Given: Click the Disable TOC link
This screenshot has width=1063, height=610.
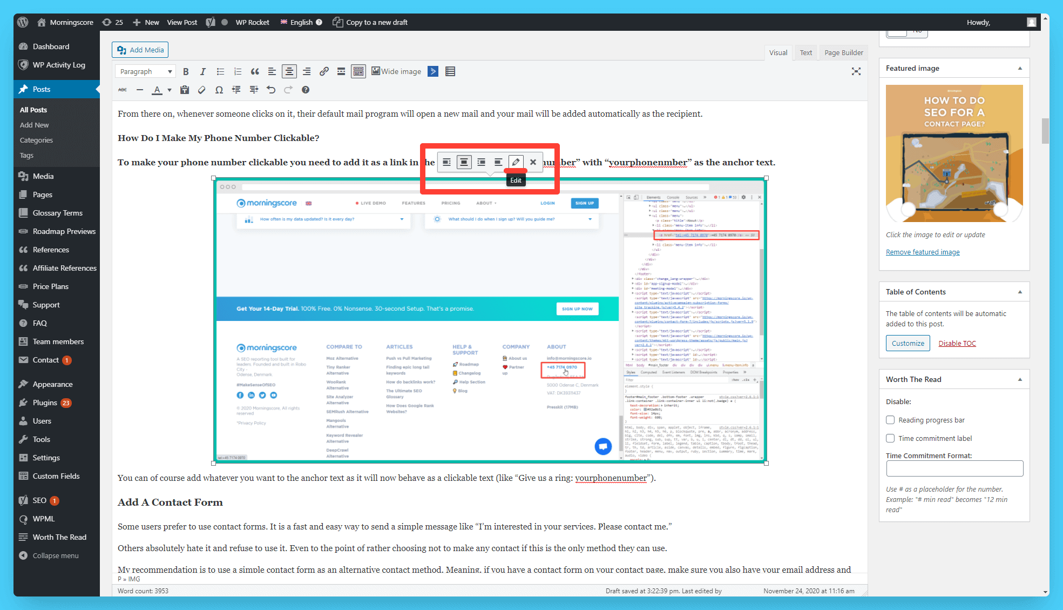Looking at the screenshot, I should 957,343.
